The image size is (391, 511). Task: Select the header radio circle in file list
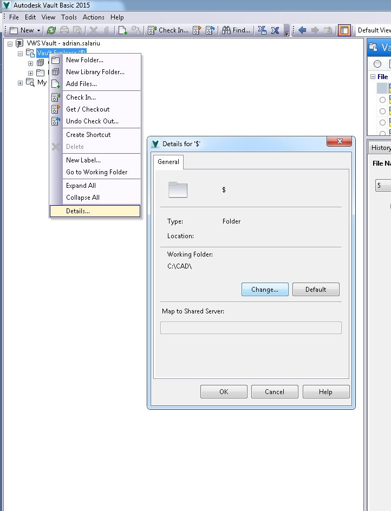[x=377, y=64]
